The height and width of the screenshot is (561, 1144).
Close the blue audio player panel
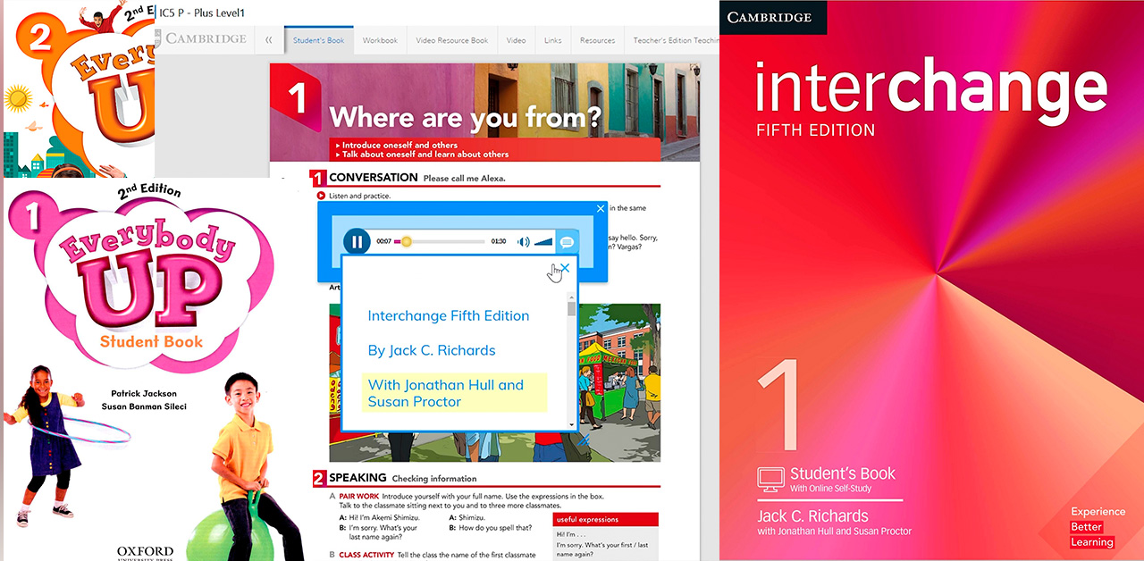tap(601, 209)
